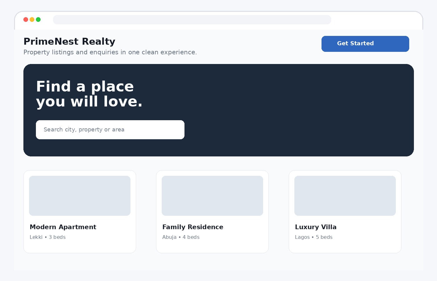Click the Get Started button
Screen dimensions: 437x281
[x=365, y=44]
